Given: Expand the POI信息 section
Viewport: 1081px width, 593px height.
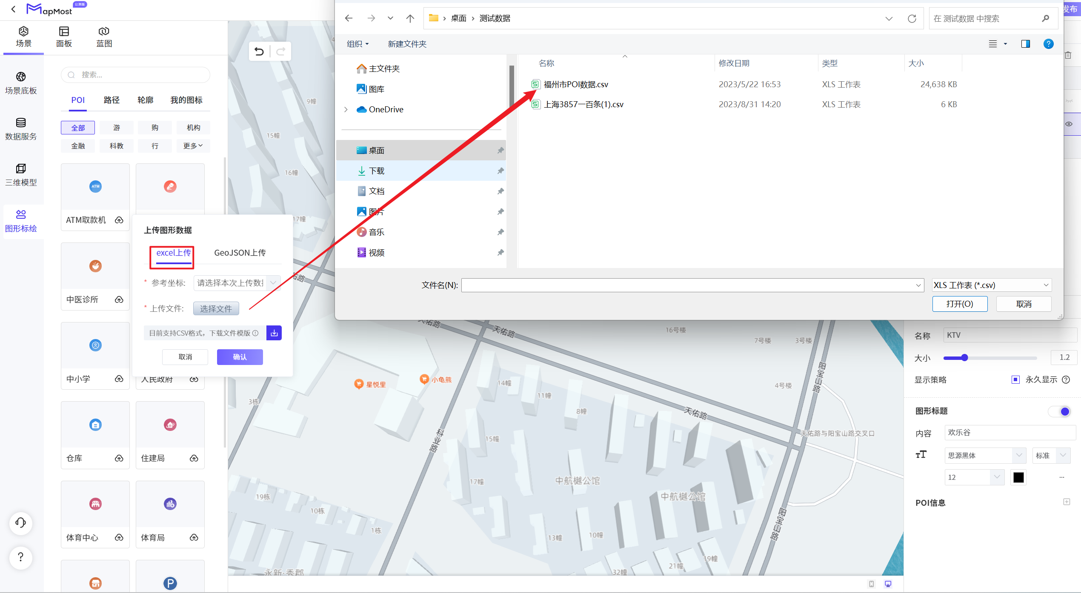Looking at the screenshot, I should click(1067, 502).
